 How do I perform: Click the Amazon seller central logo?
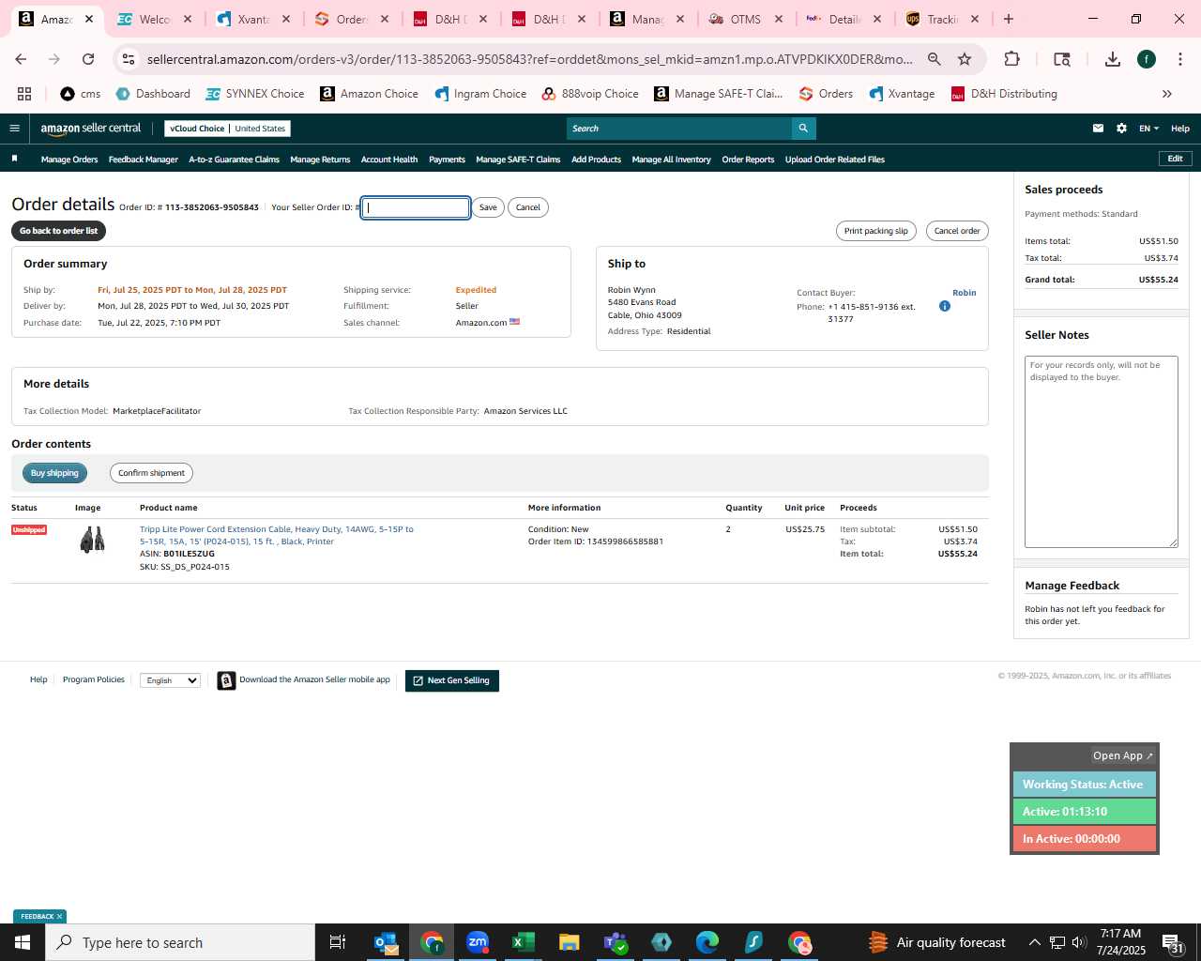(x=90, y=129)
